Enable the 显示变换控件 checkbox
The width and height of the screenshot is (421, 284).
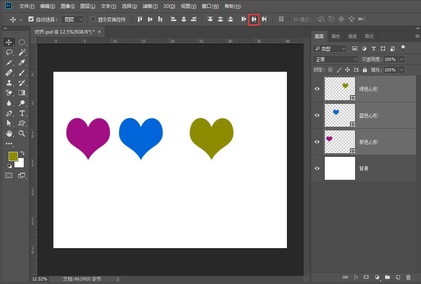93,19
